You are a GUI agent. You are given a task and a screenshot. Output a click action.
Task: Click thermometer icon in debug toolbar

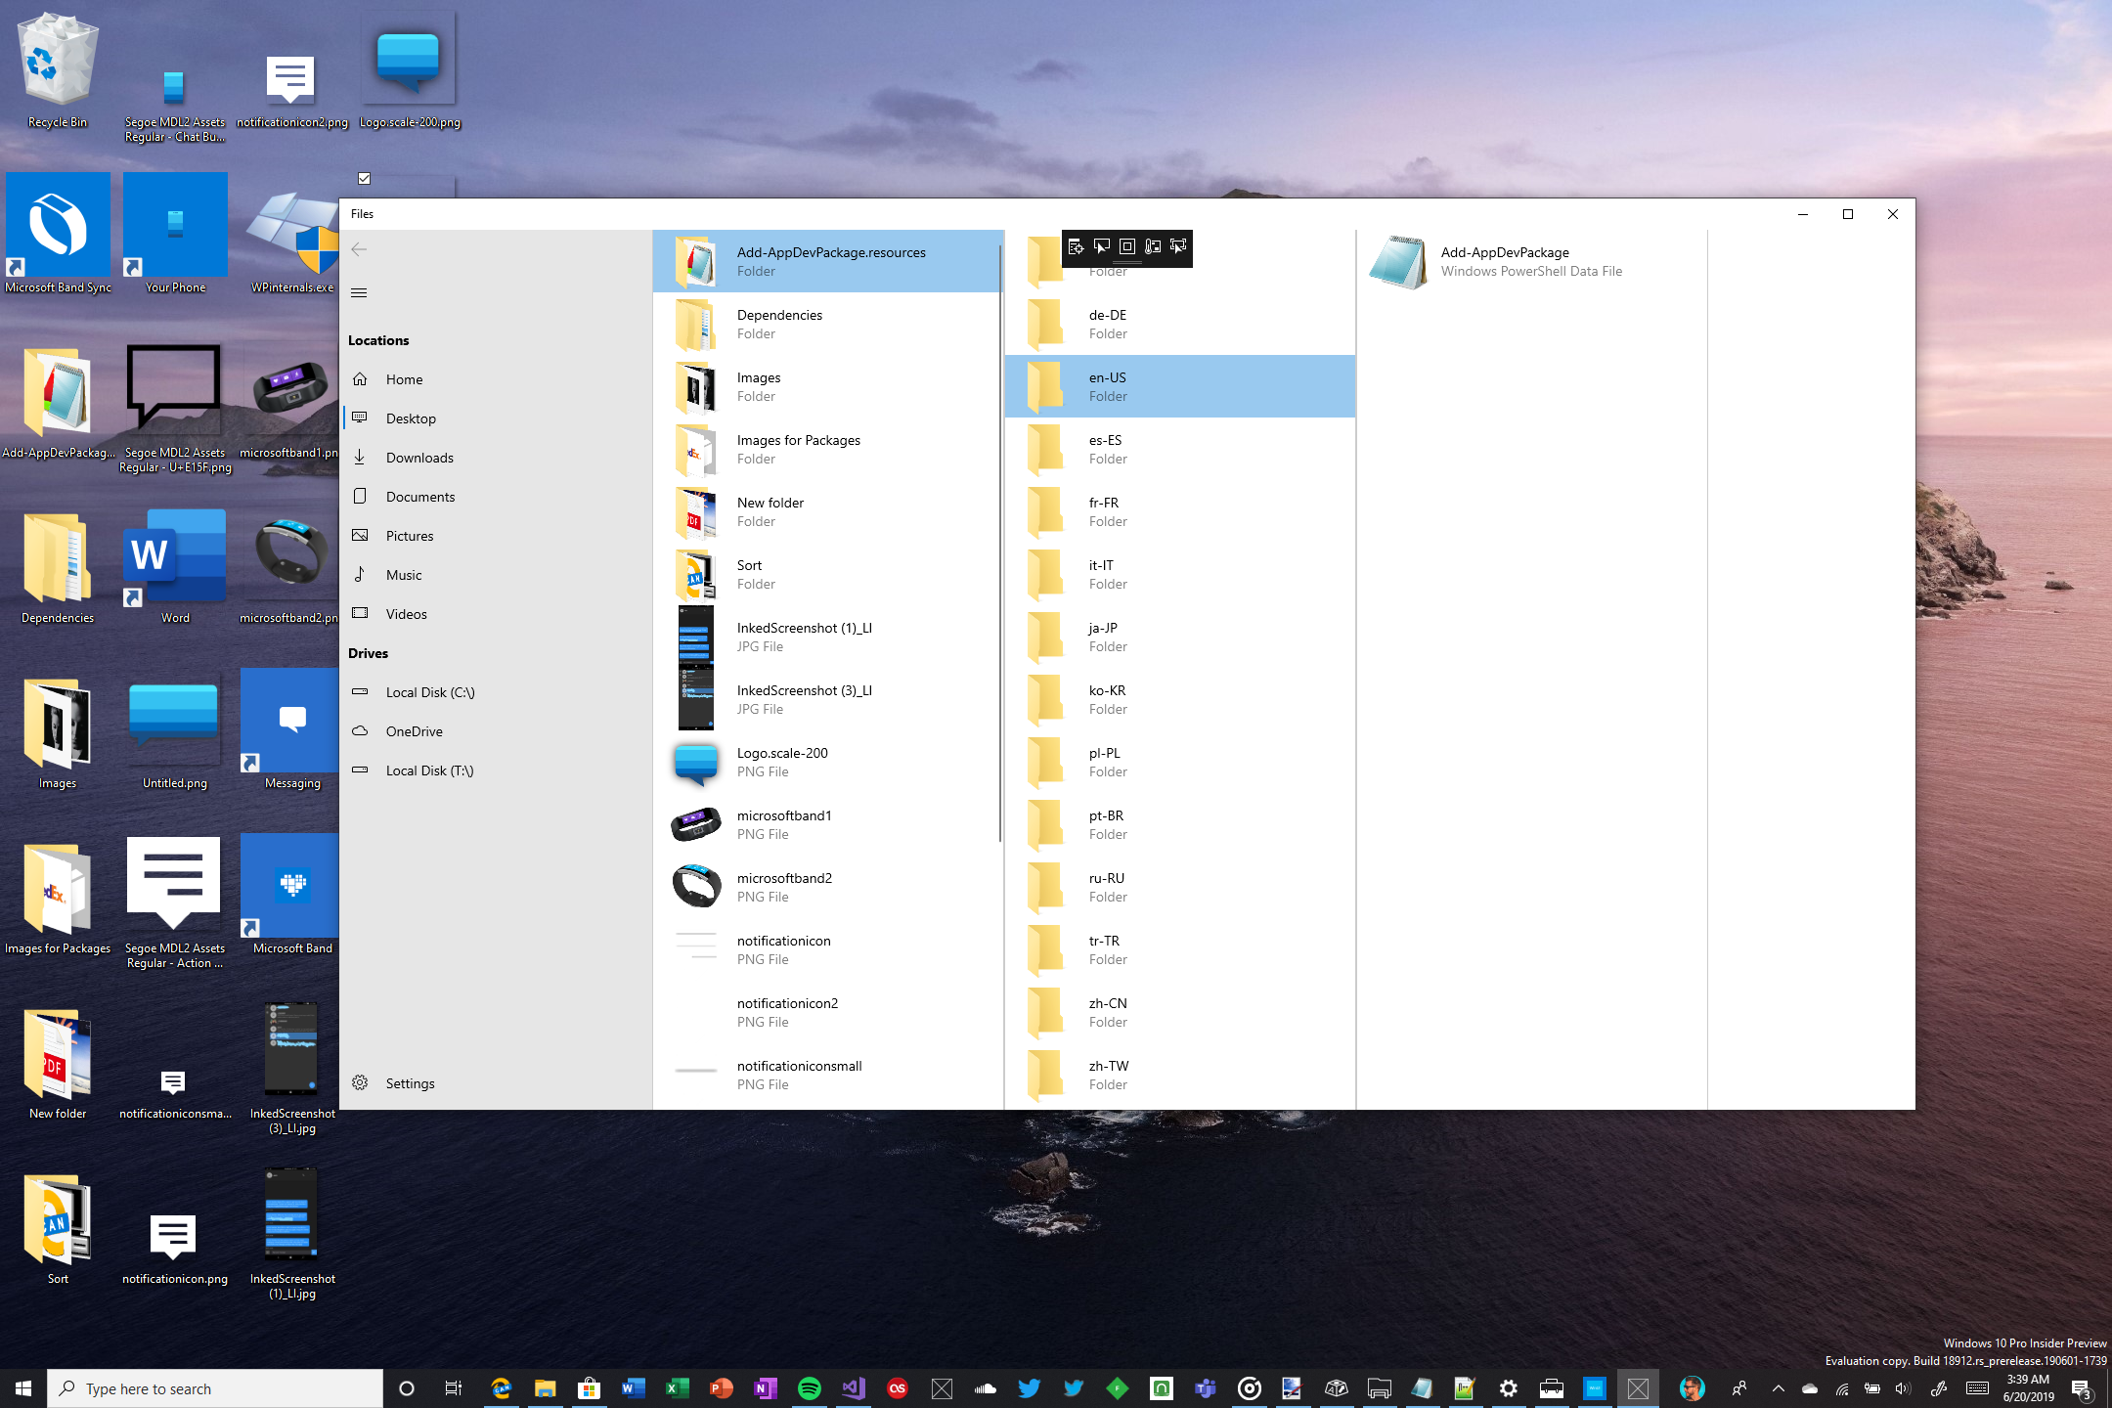point(1153,246)
